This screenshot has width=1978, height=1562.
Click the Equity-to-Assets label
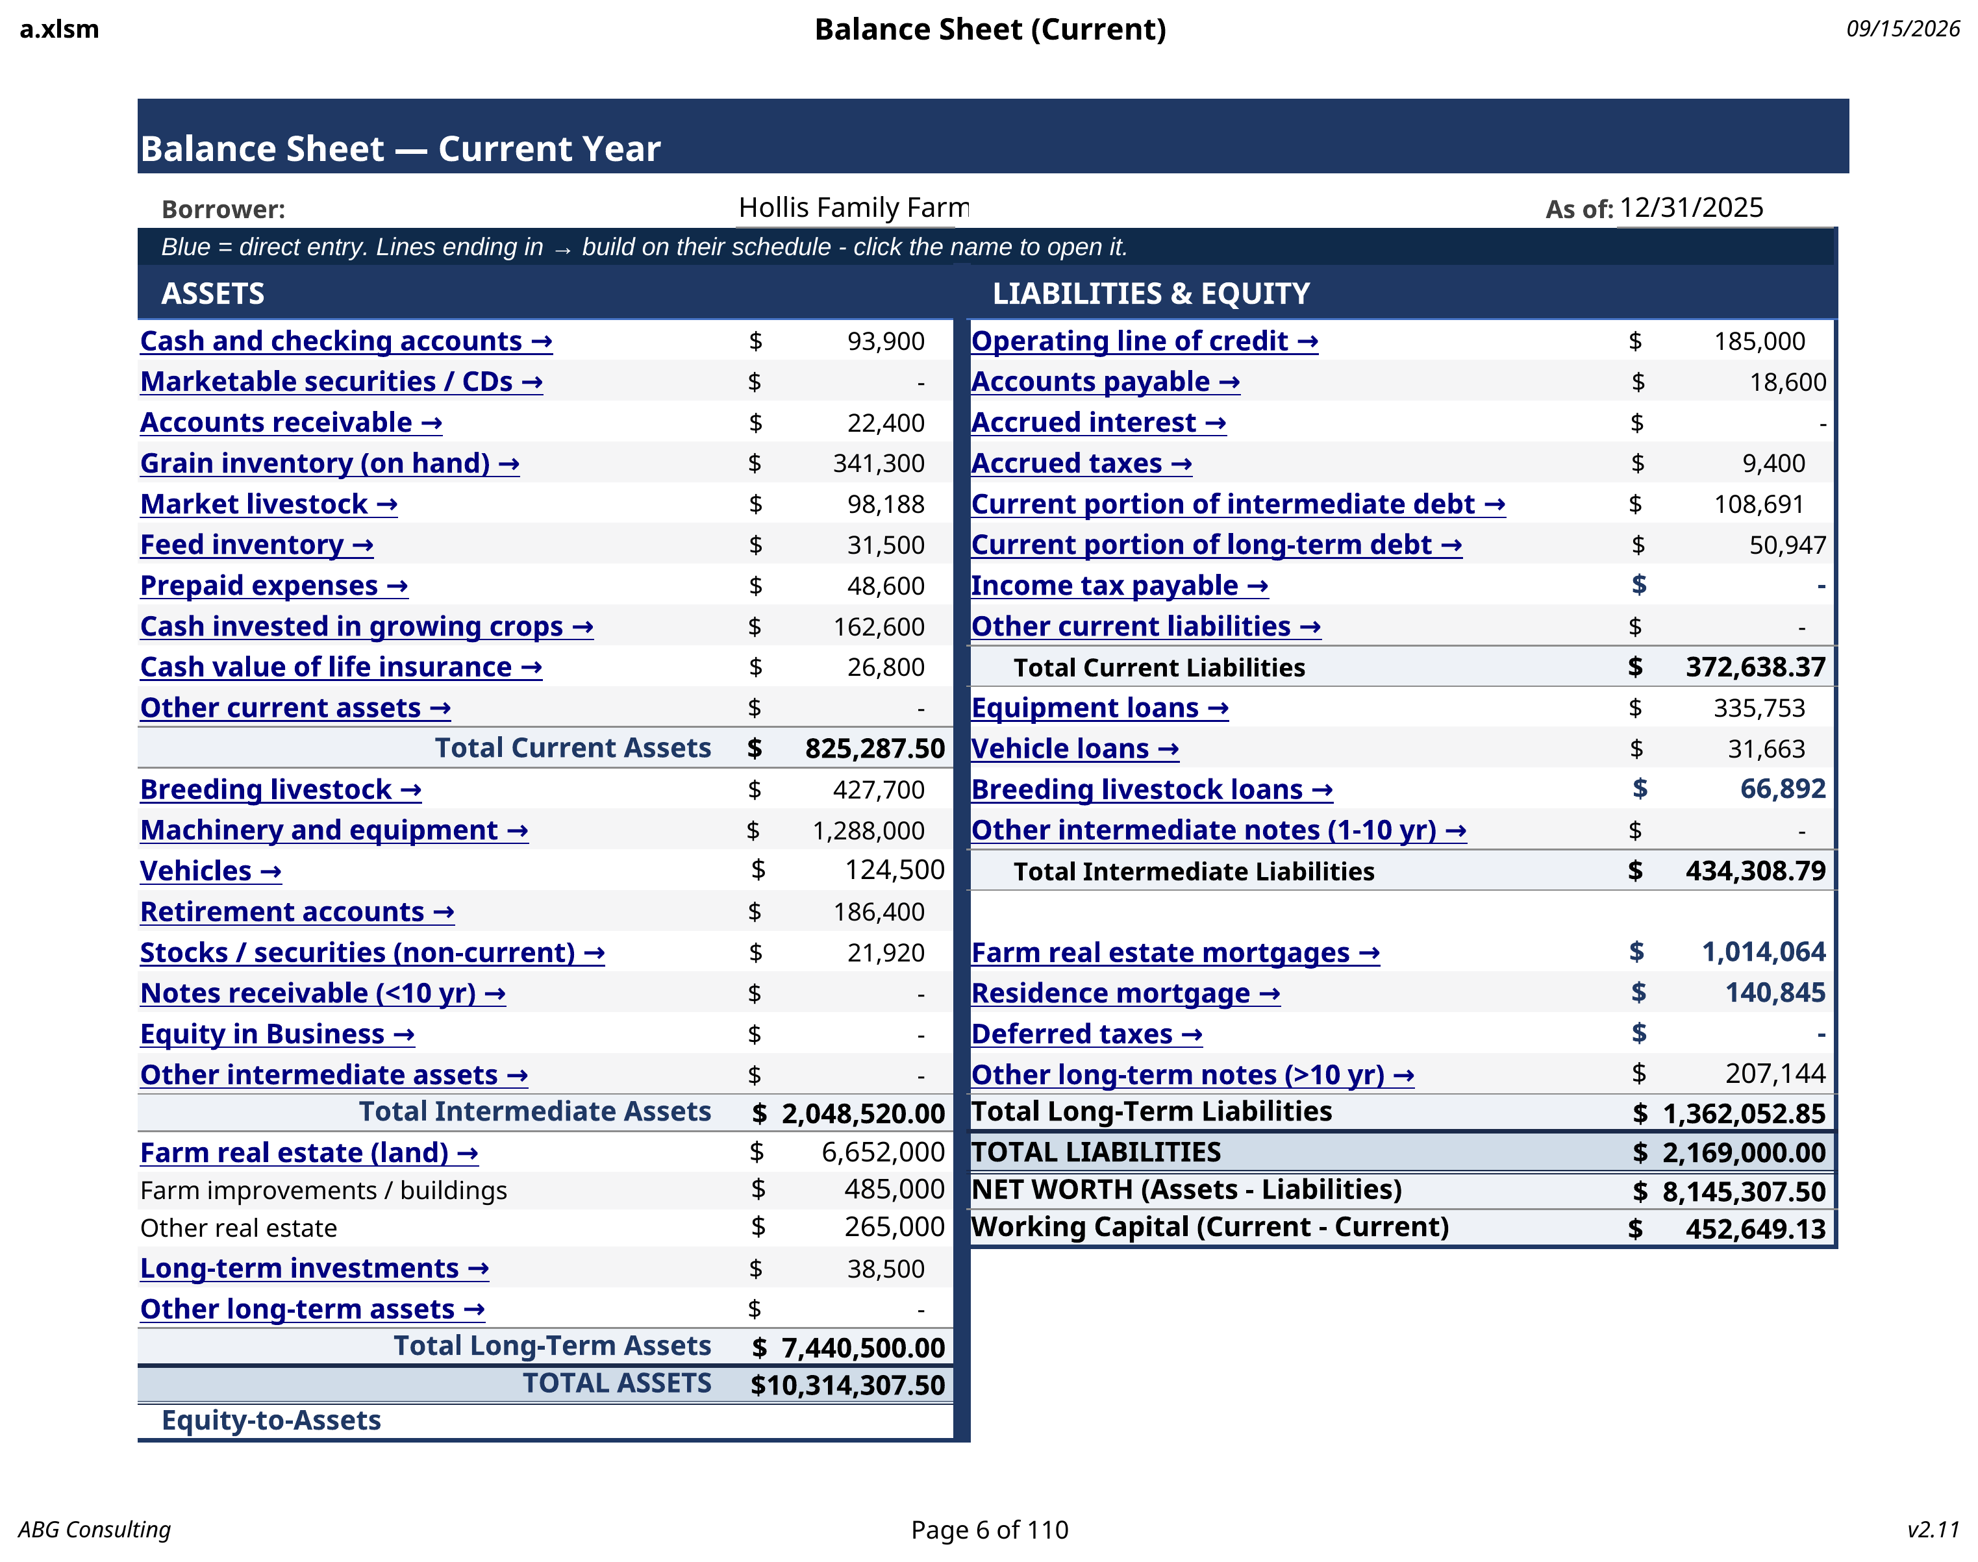(271, 1420)
